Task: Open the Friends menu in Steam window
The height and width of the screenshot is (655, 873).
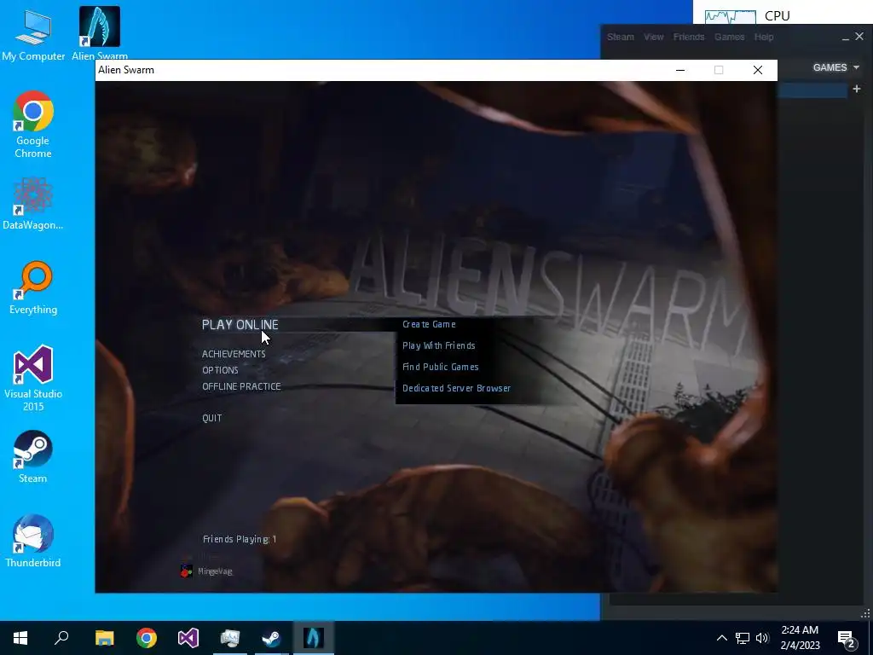Action: tap(689, 37)
